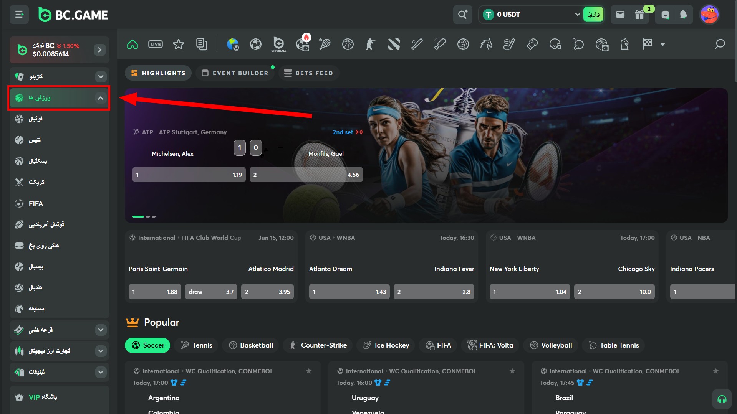
Task: Bet on draw at 3.7
Action: coord(211,292)
